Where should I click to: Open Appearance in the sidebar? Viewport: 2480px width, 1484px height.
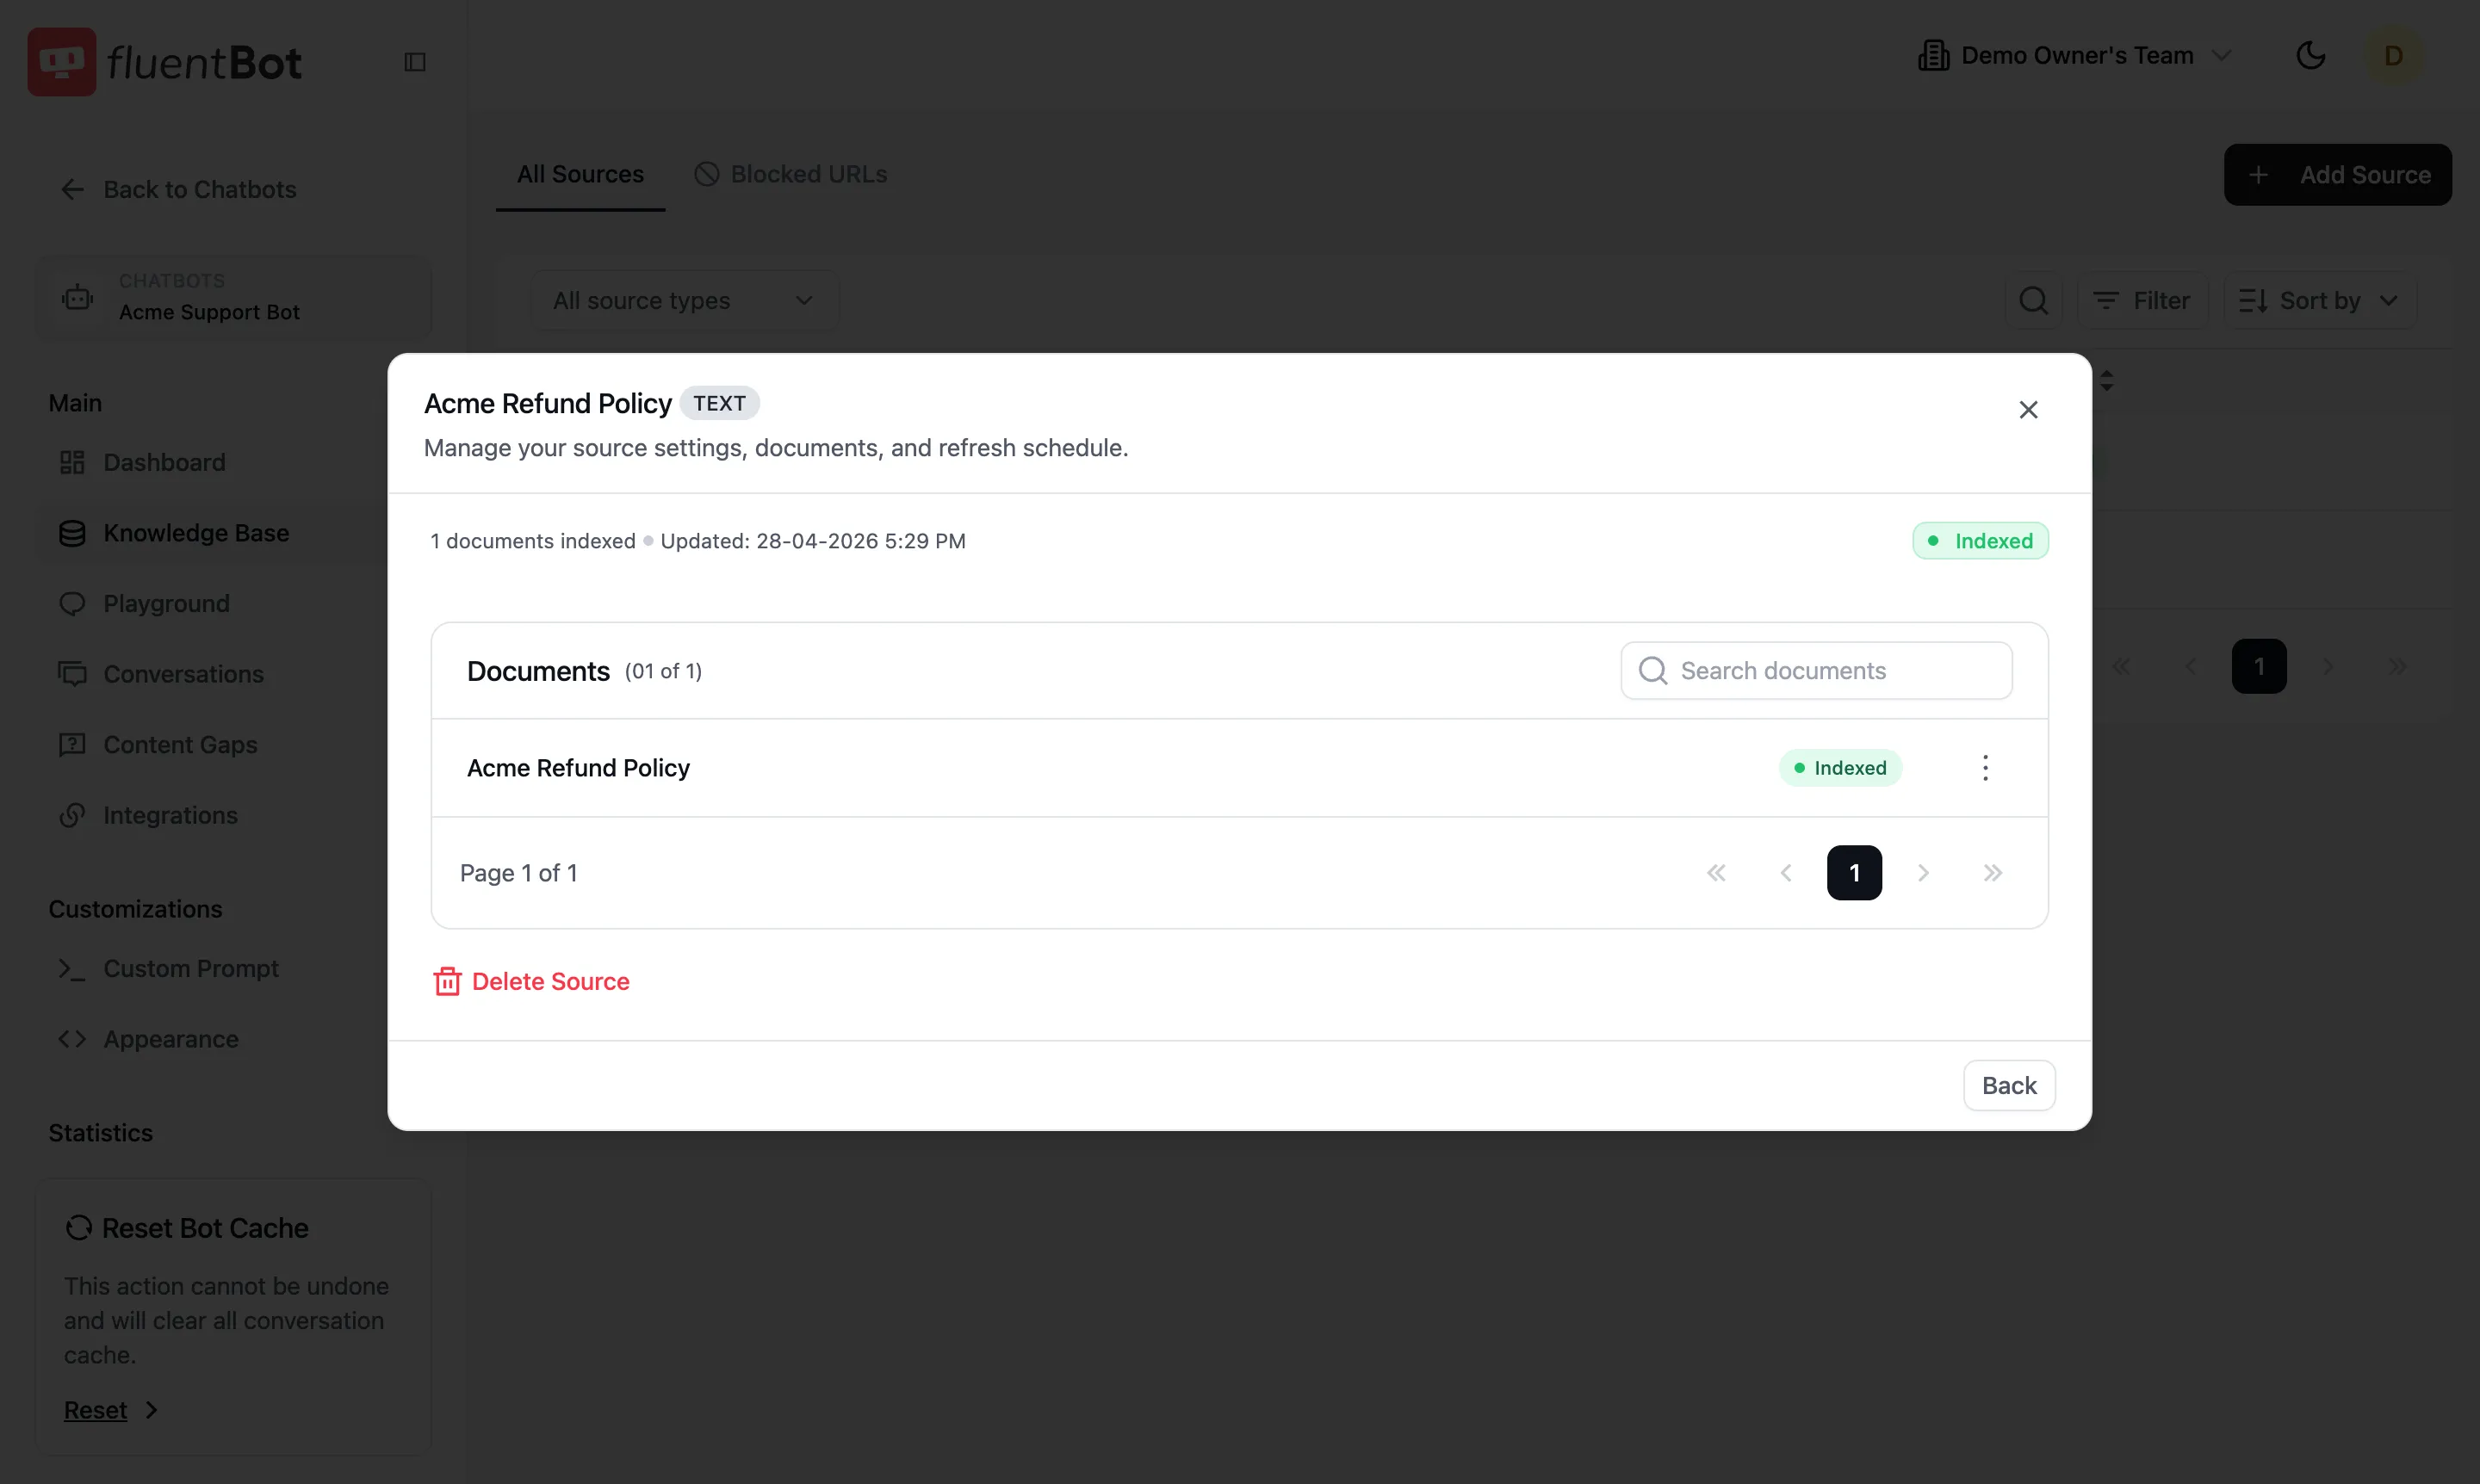[148, 1039]
